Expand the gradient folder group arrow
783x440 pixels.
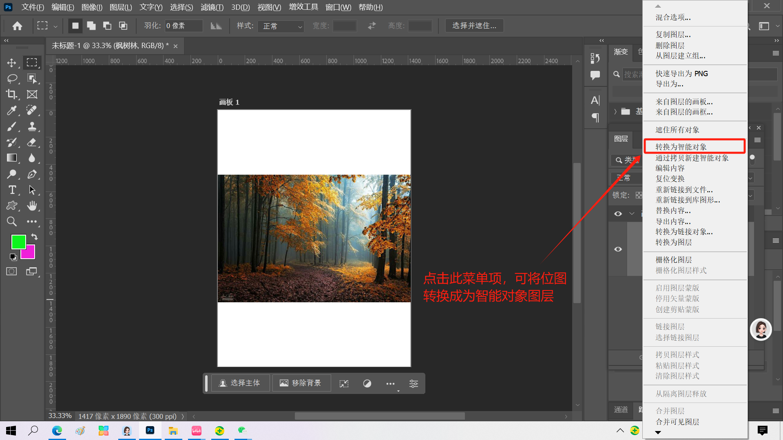615,112
